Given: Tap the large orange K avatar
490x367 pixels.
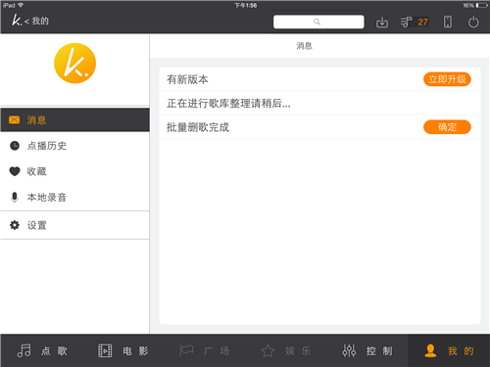Looking at the screenshot, I should (x=74, y=64).
